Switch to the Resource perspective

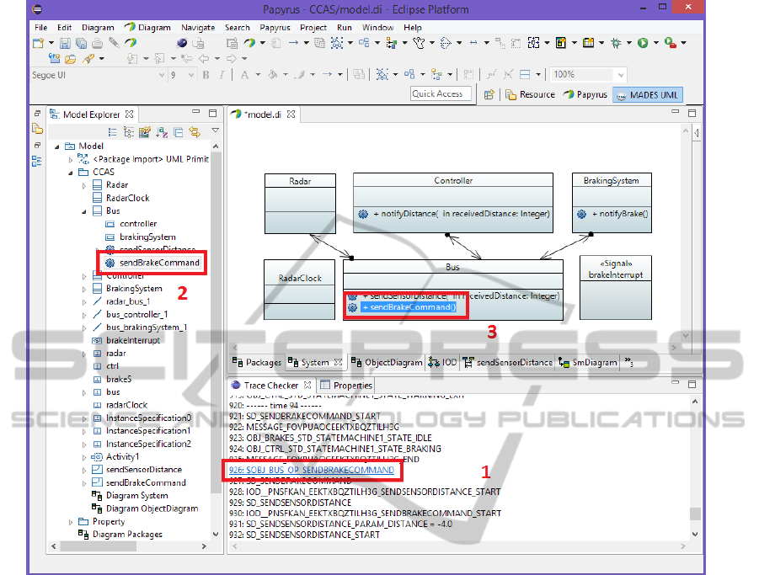click(530, 94)
